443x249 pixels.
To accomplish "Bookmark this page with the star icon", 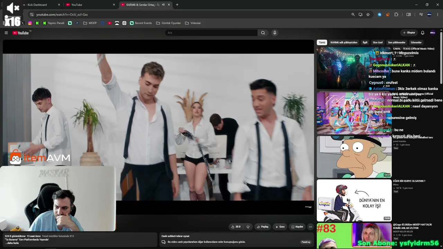I will click(x=368, y=15).
